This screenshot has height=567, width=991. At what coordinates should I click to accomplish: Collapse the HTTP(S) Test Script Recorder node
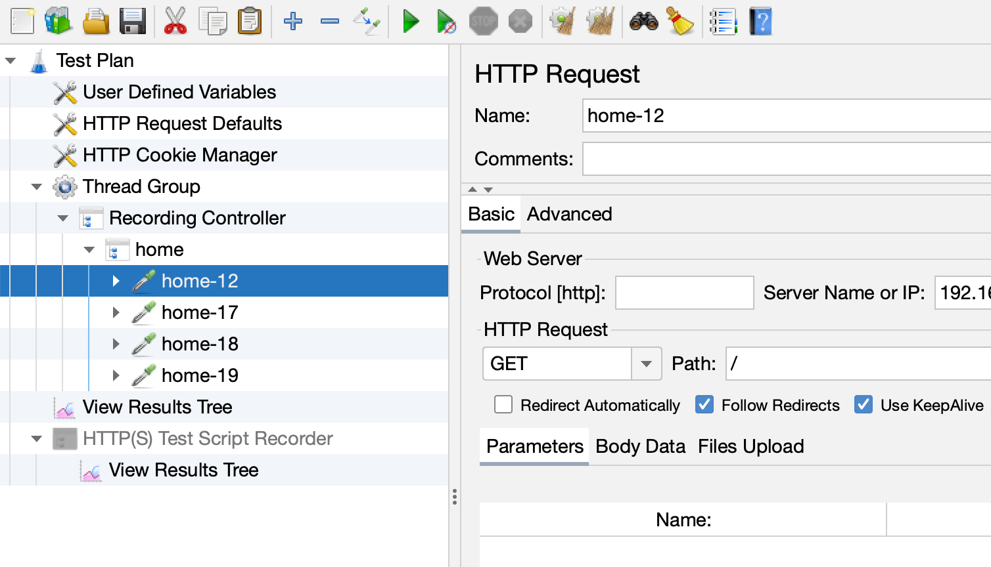click(x=37, y=438)
